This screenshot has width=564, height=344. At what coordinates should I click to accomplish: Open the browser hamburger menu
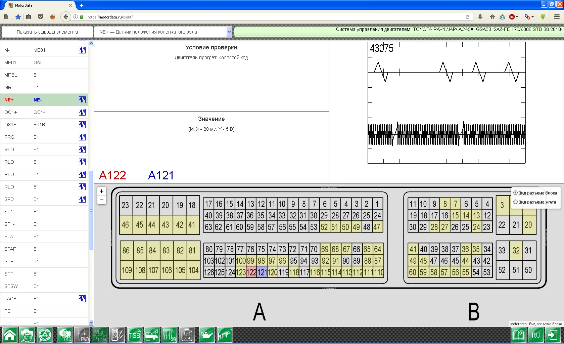pos(557,17)
